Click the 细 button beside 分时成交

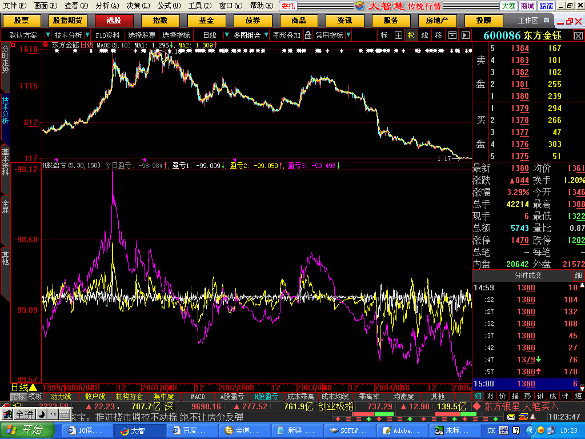(x=578, y=276)
